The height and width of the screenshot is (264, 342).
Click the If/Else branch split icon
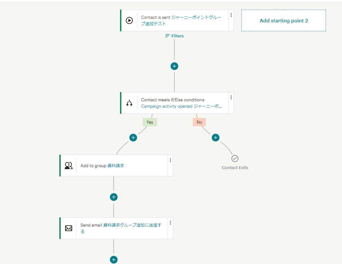point(129,103)
